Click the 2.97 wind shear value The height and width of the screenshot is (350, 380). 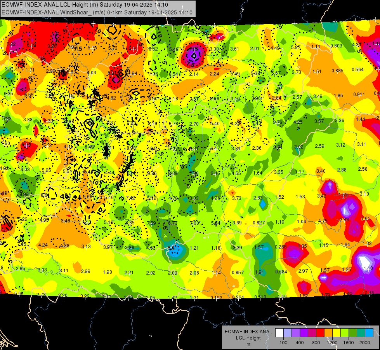[303, 271]
